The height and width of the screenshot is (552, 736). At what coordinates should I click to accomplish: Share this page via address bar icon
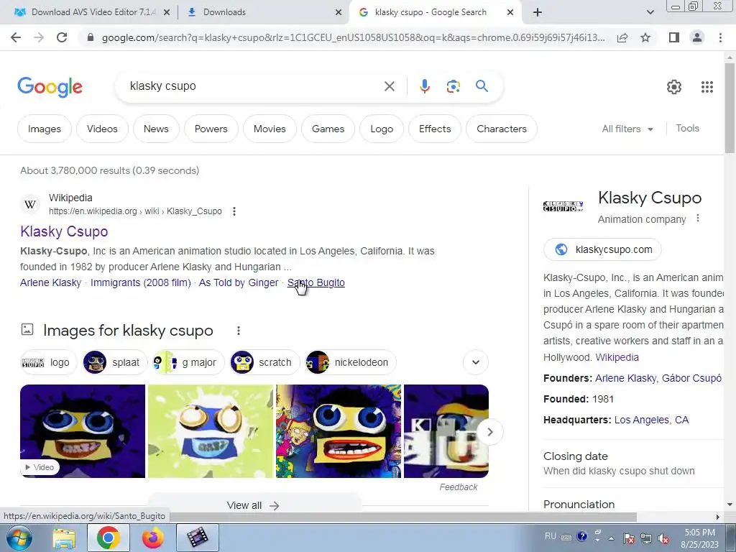(x=622, y=37)
